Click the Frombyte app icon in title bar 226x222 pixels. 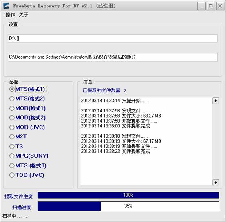point(6,6)
